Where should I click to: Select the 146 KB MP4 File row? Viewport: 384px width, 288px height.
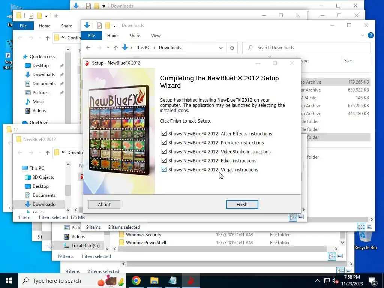click(x=335, y=98)
